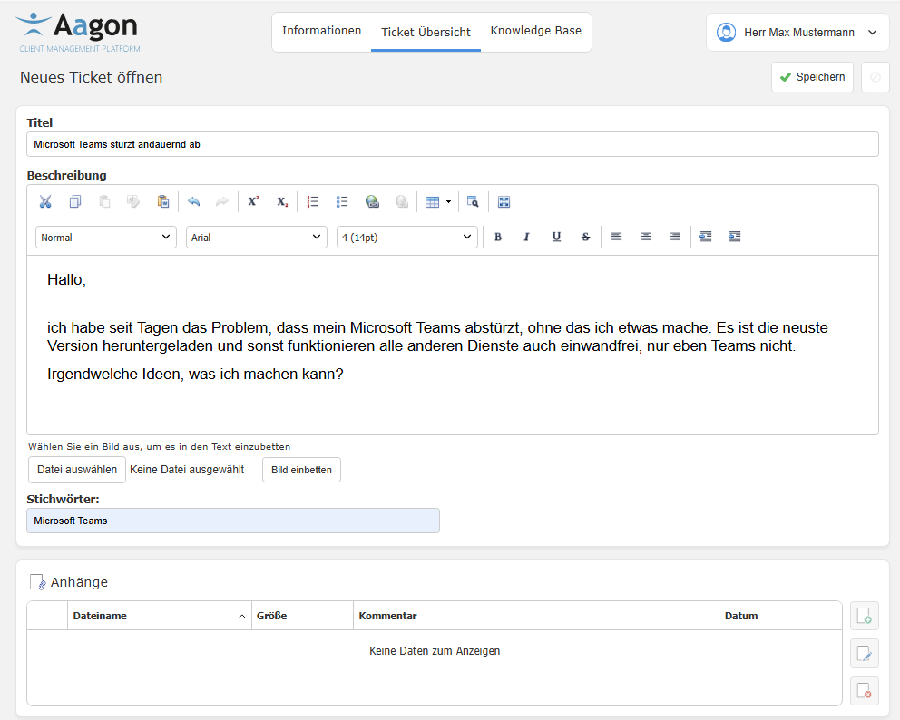Screen dimensions: 900x720
Task: Apply superscript formatting to text
Action: click(x=252, y=201)
